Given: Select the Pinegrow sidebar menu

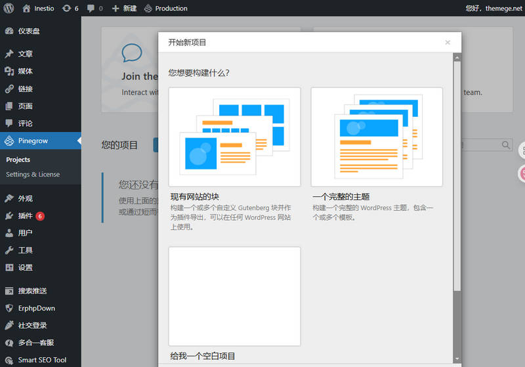Looking at the screenshot, I should 41,140.
